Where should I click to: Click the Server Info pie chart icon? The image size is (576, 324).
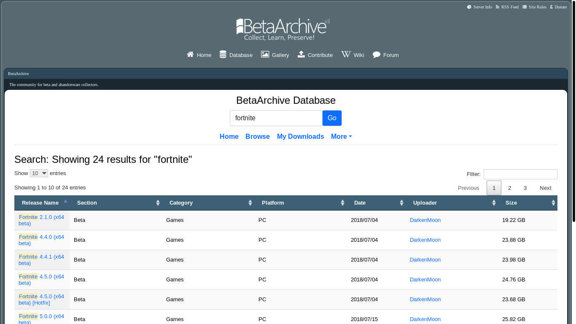point(469,7)
